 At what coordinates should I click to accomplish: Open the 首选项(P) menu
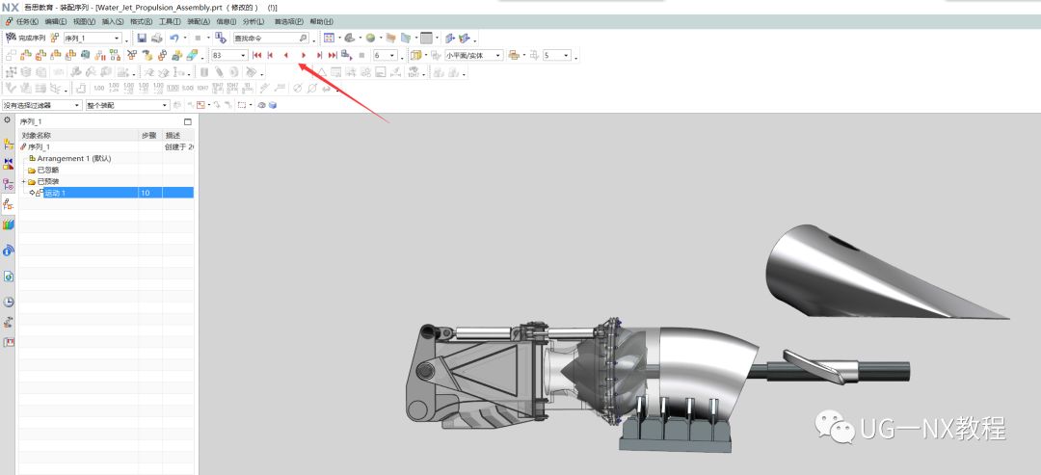pos(289,22)
